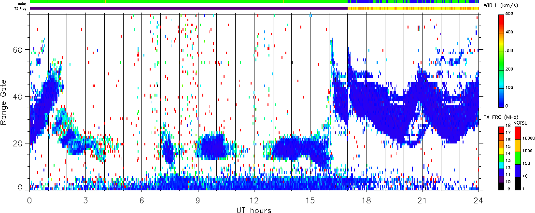Select x-axis tick label '12' under the plot
The height and width of the screenshot is (213, 535).
coord(254,200)
